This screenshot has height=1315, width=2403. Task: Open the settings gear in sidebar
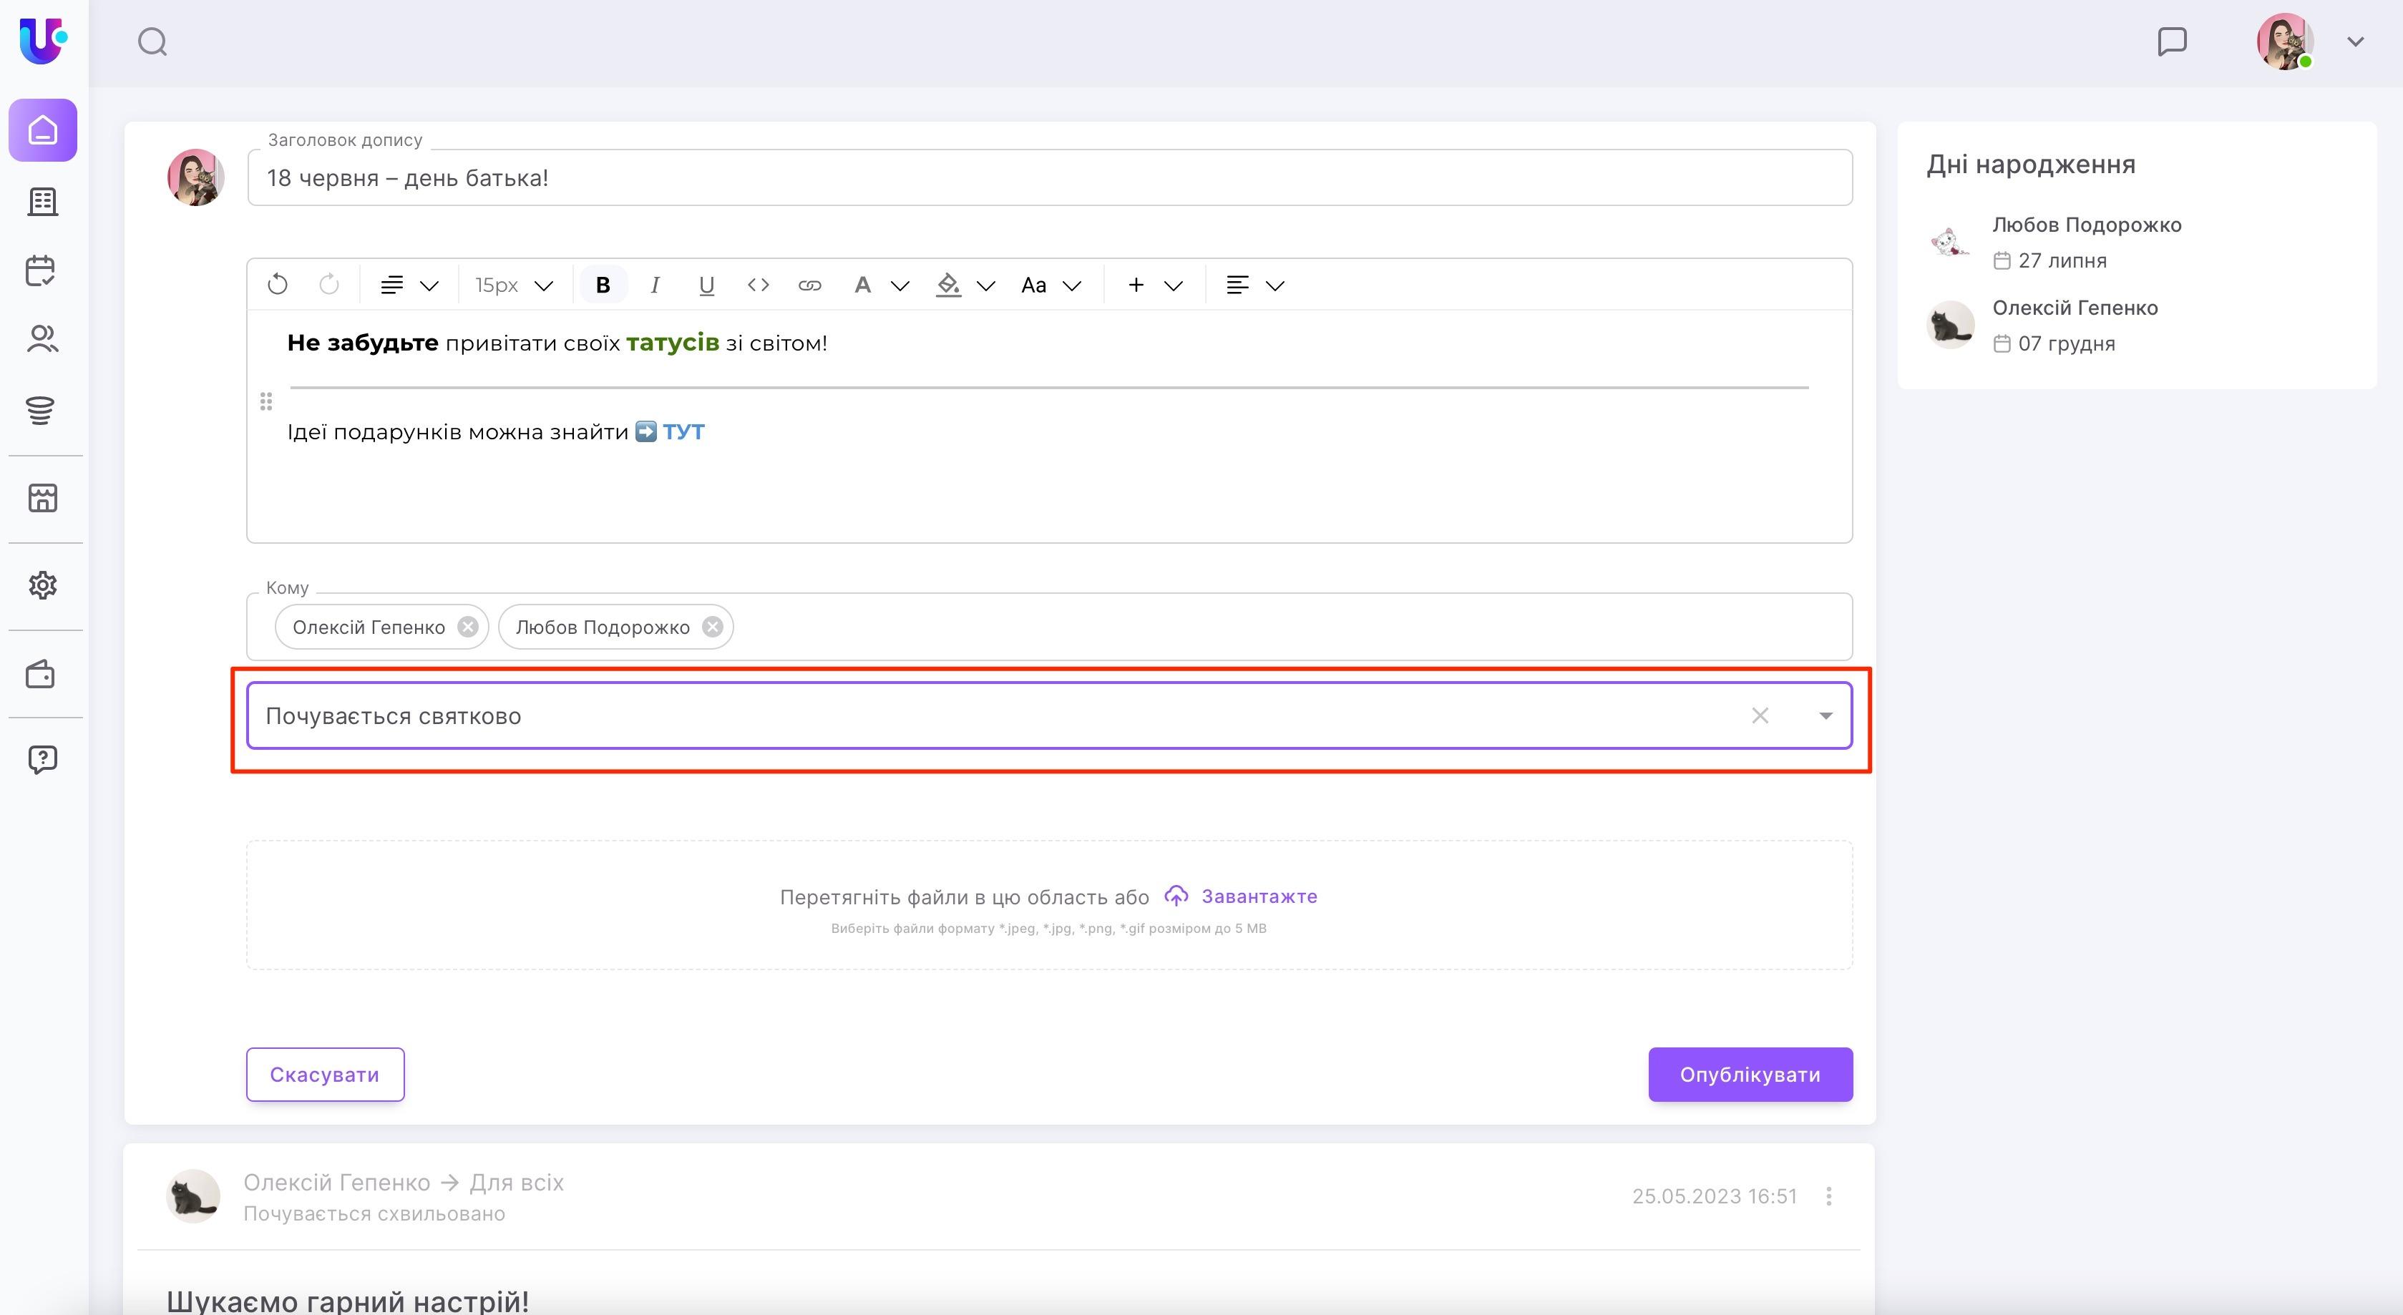click(x=43, y=586)
